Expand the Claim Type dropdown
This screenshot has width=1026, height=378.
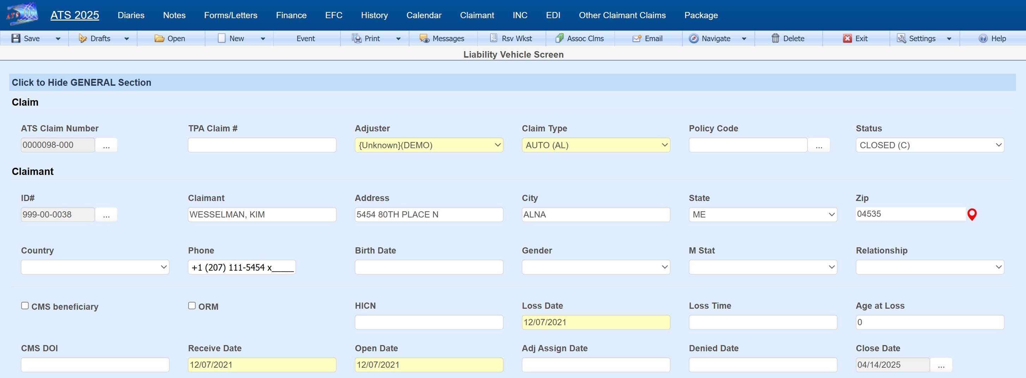pos(596,145)
